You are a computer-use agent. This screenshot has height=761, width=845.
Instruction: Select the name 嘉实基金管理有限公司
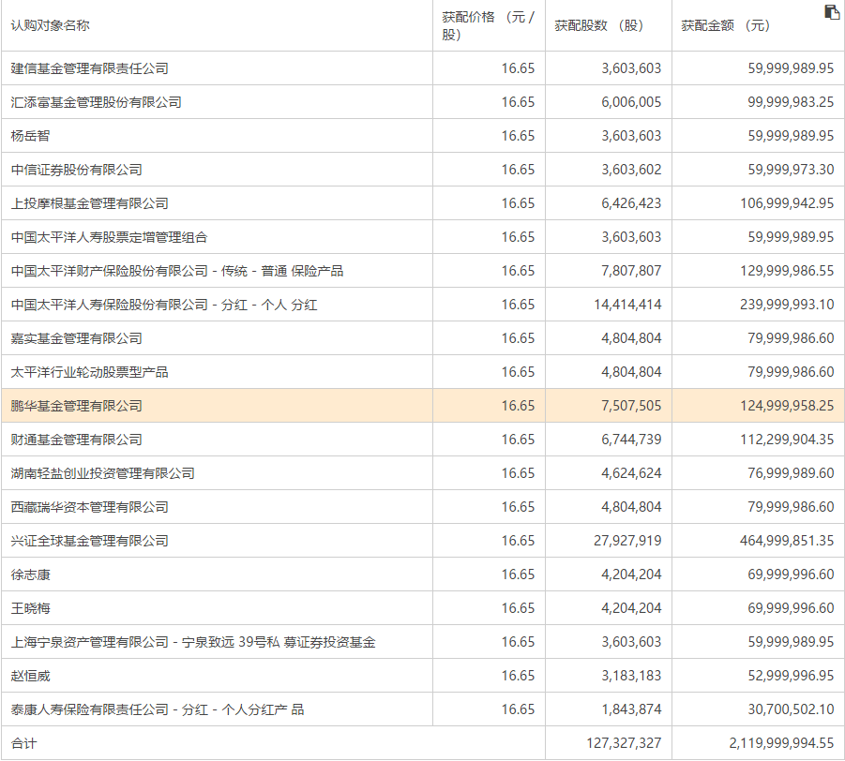pos(77,338)
